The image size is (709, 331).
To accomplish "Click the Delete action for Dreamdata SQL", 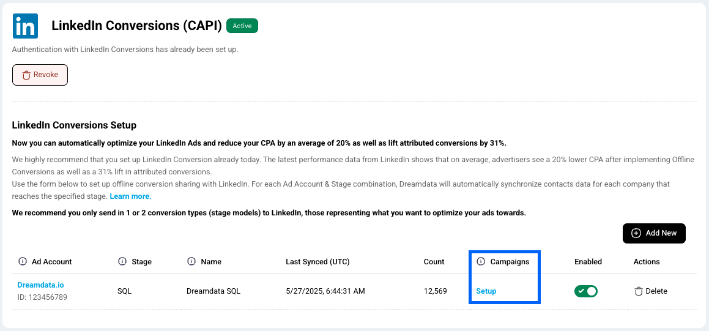I will tap(651, 291).
